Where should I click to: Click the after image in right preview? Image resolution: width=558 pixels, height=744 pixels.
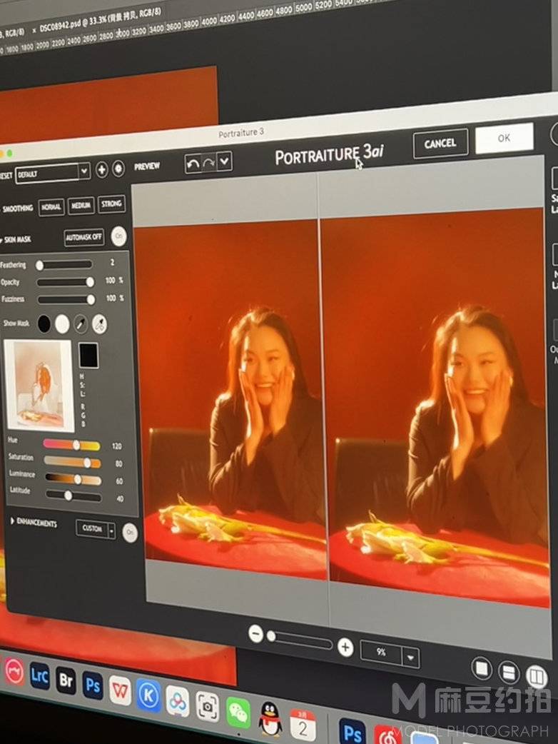pos(436,408)
